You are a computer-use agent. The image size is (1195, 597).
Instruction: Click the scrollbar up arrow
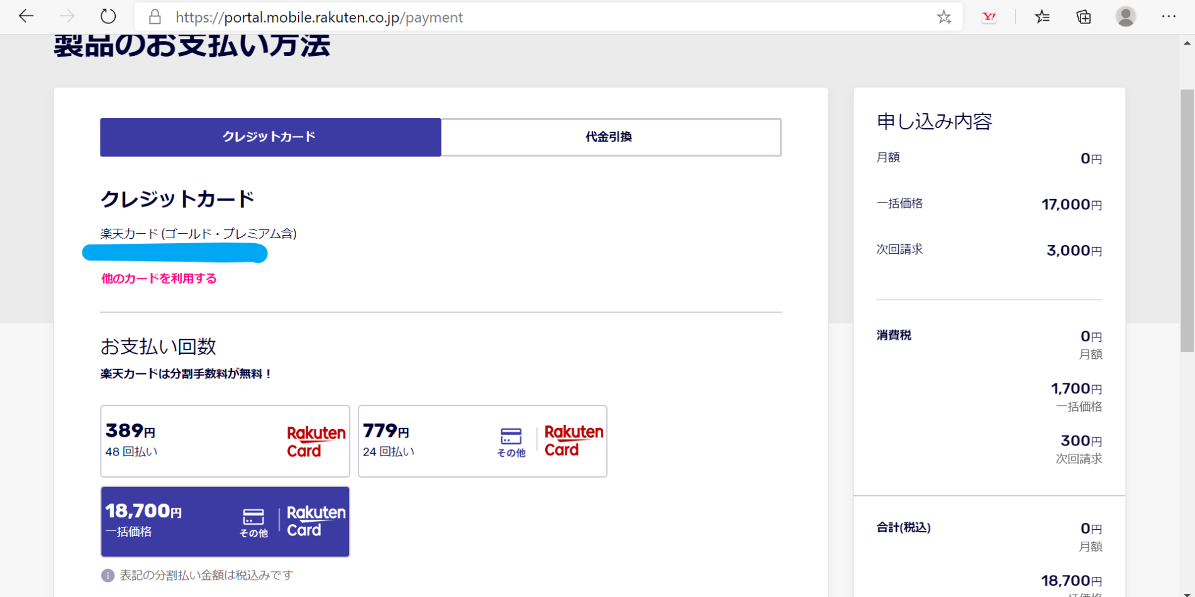1187,43
